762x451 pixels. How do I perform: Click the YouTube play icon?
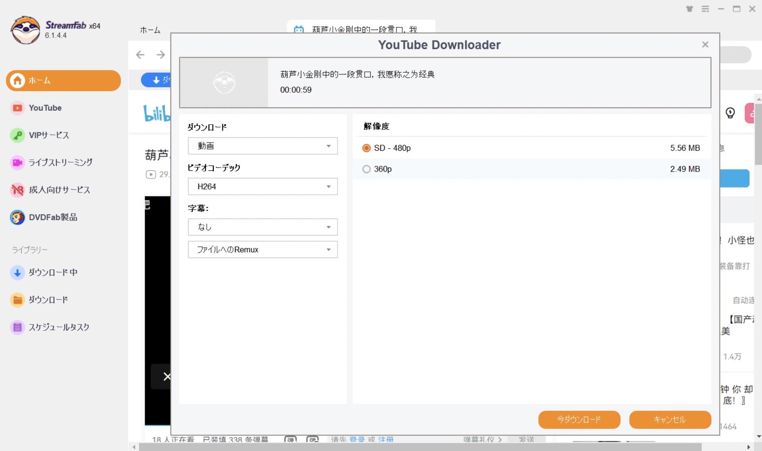pos(17,108)
